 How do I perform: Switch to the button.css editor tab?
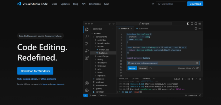click(x=142, y=28)
